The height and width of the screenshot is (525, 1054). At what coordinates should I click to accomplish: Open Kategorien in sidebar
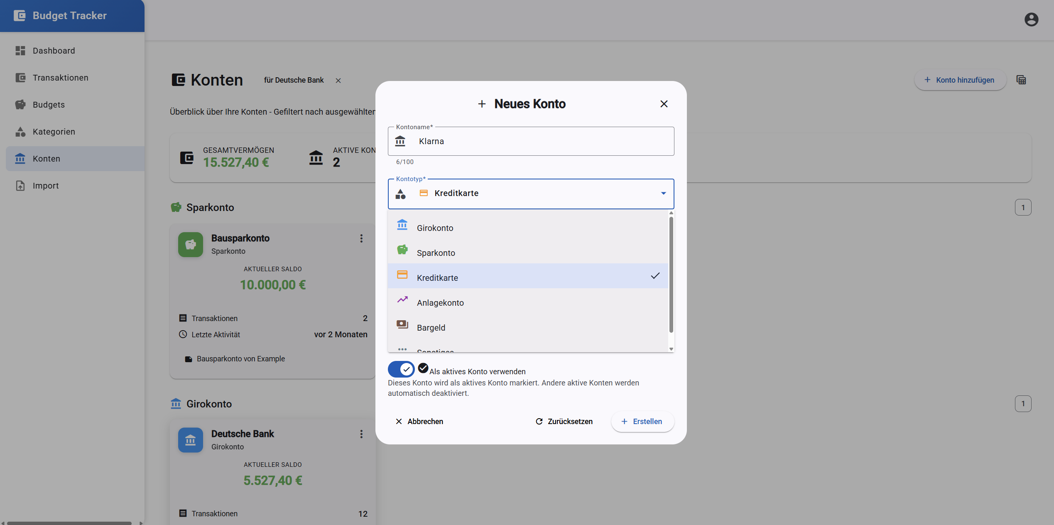click(x=75, y=132)
